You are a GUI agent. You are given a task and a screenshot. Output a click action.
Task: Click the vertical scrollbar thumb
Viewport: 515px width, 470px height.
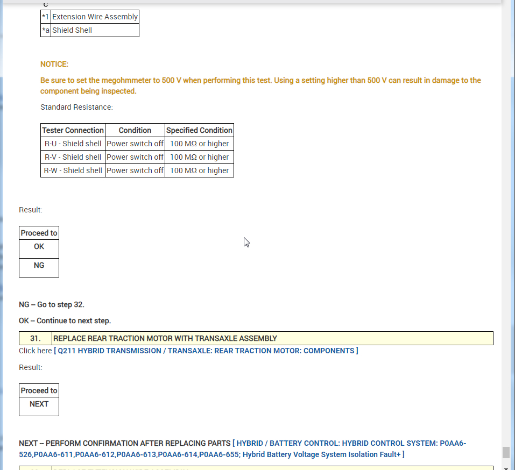pos(506,452)
